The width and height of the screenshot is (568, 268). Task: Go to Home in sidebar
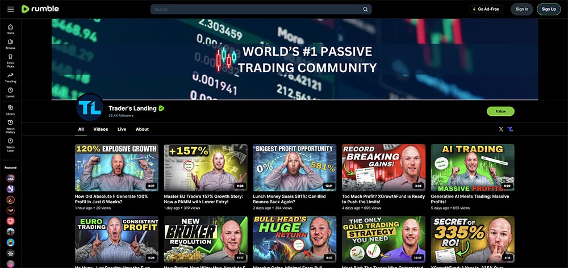[x=10, y=29]
